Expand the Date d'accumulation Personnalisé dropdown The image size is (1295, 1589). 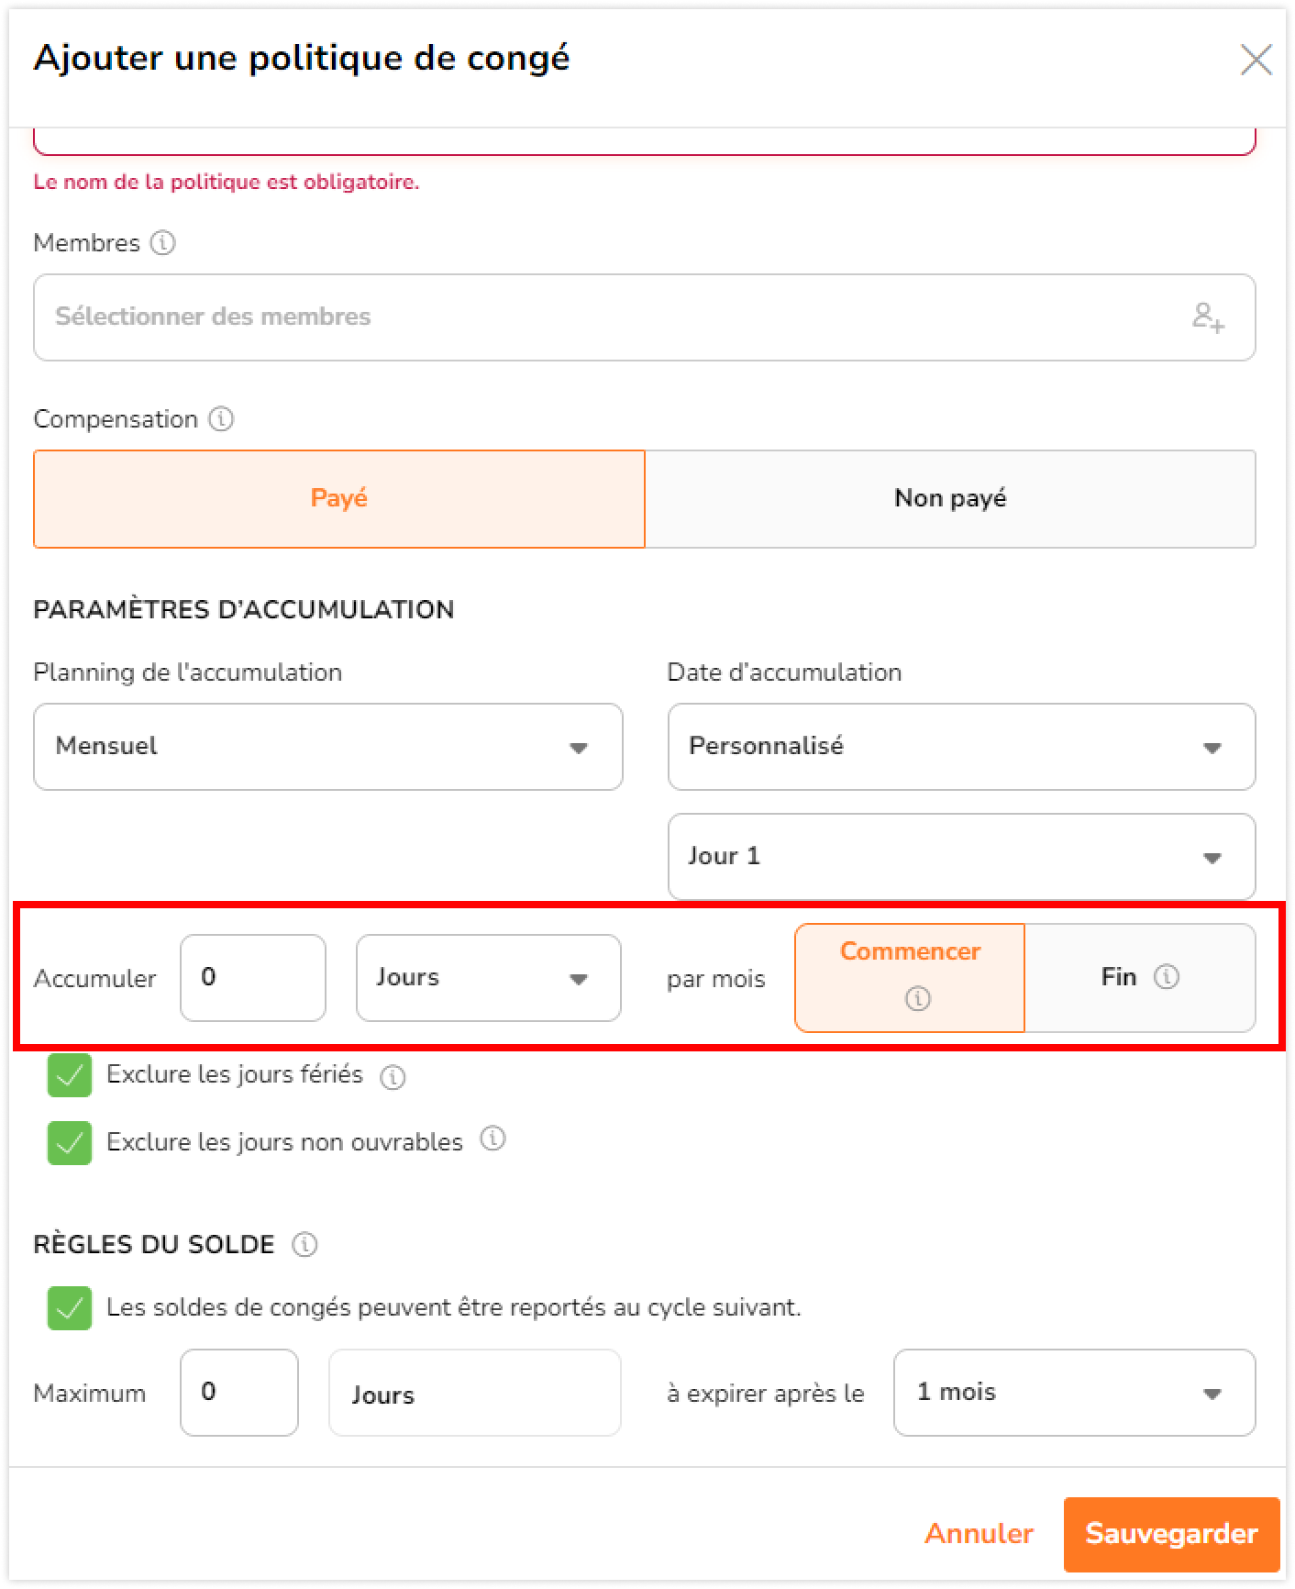[961, 747]
